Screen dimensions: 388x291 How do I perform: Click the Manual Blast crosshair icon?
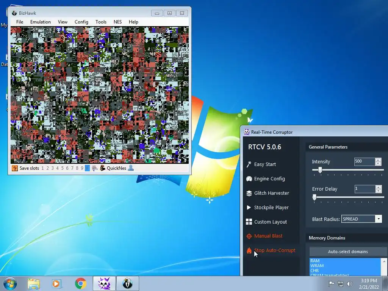pos(249,236)
